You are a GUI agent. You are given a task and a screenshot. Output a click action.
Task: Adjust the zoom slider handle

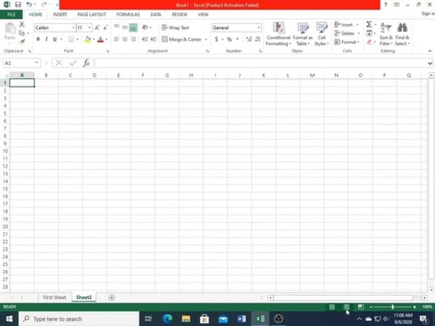392,307
